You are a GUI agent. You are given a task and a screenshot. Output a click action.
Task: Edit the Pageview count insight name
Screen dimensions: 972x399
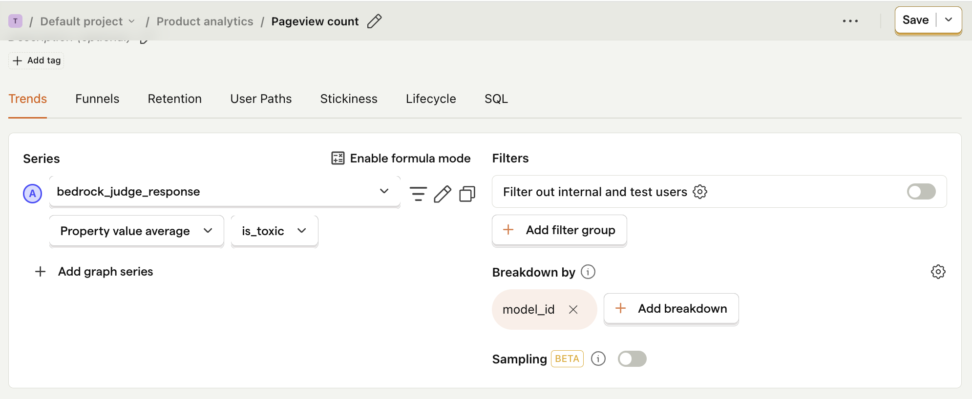[x=374, y=21]
